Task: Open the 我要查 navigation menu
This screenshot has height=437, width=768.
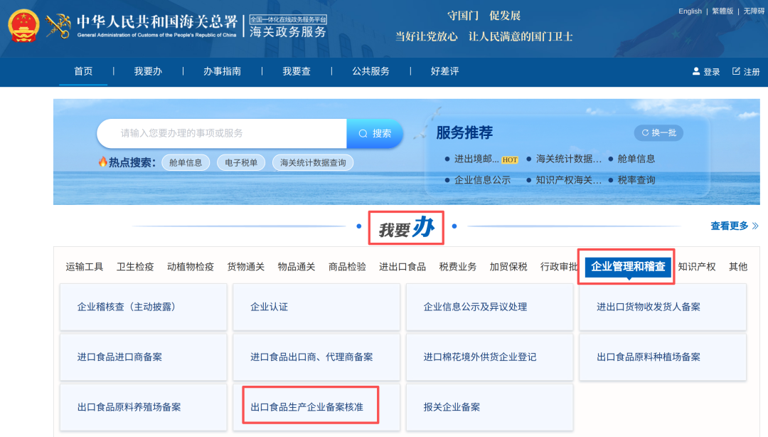Action: [297, 71]
